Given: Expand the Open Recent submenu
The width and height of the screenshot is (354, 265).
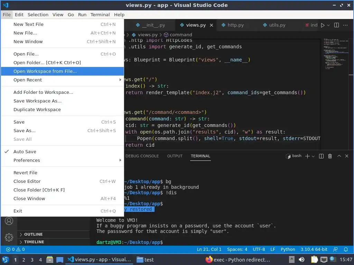Looking at the screenshot, I should point(62,80).
